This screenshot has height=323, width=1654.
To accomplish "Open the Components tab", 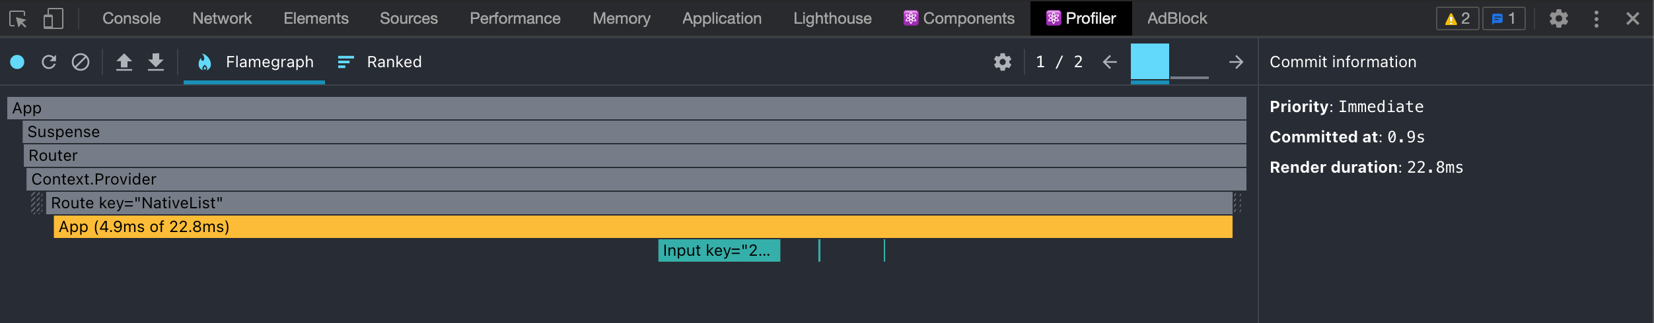I will (958, 18).
